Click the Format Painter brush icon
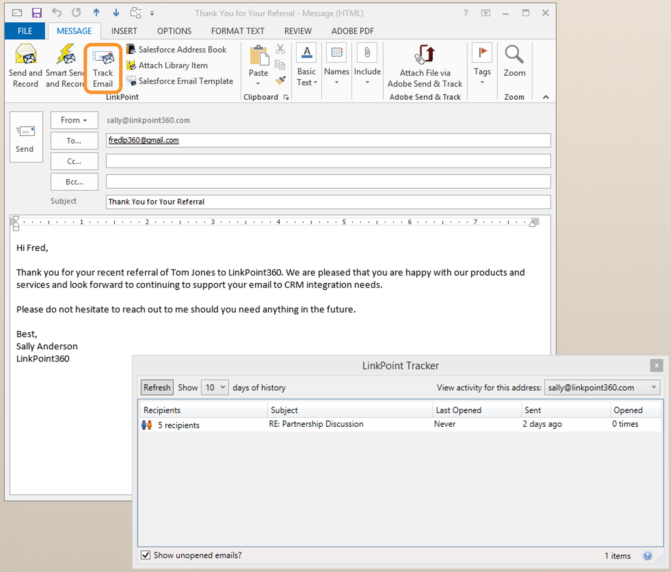This screenshot has height=572, width=671. pyautogui.click(x=280, y=80)
